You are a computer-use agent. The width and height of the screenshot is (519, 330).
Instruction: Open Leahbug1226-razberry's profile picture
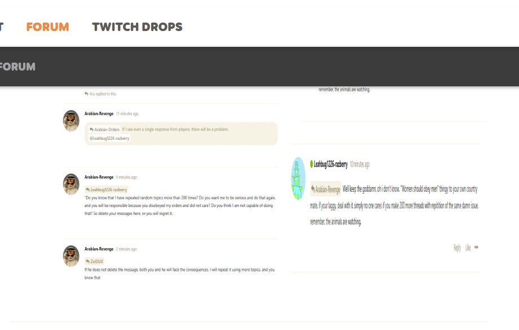[298, 178]
